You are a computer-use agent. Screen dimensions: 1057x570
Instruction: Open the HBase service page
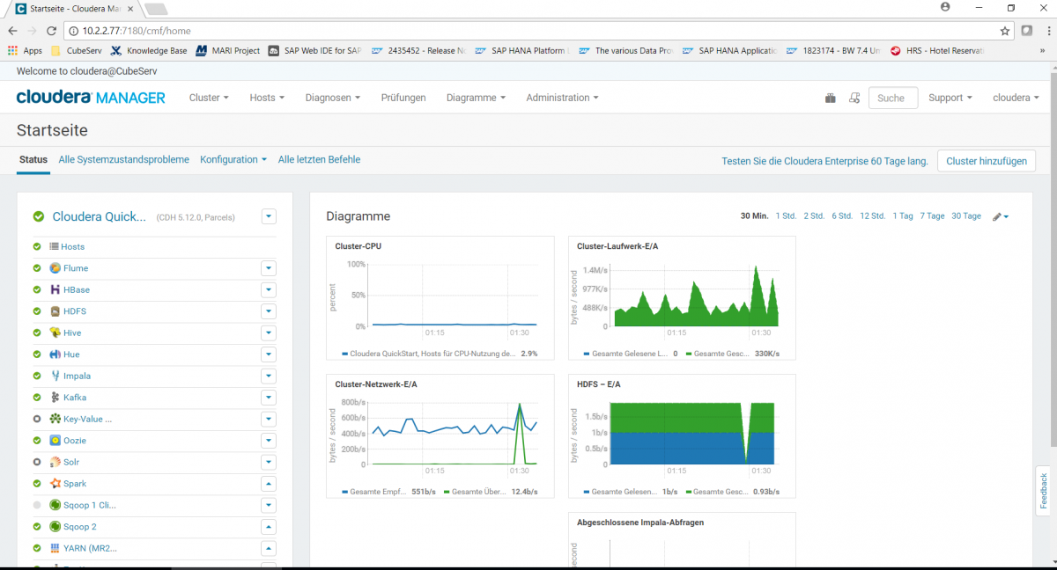click(78, 289)
